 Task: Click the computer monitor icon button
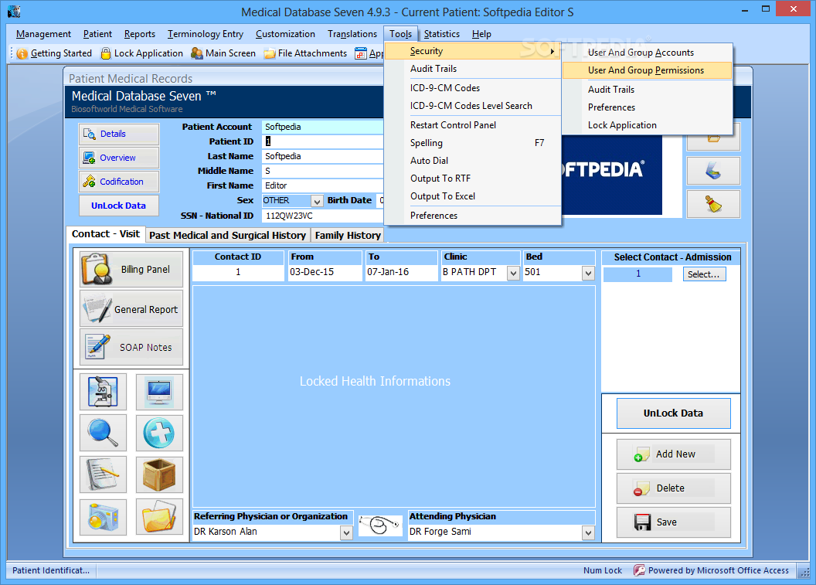click(159, 391)
